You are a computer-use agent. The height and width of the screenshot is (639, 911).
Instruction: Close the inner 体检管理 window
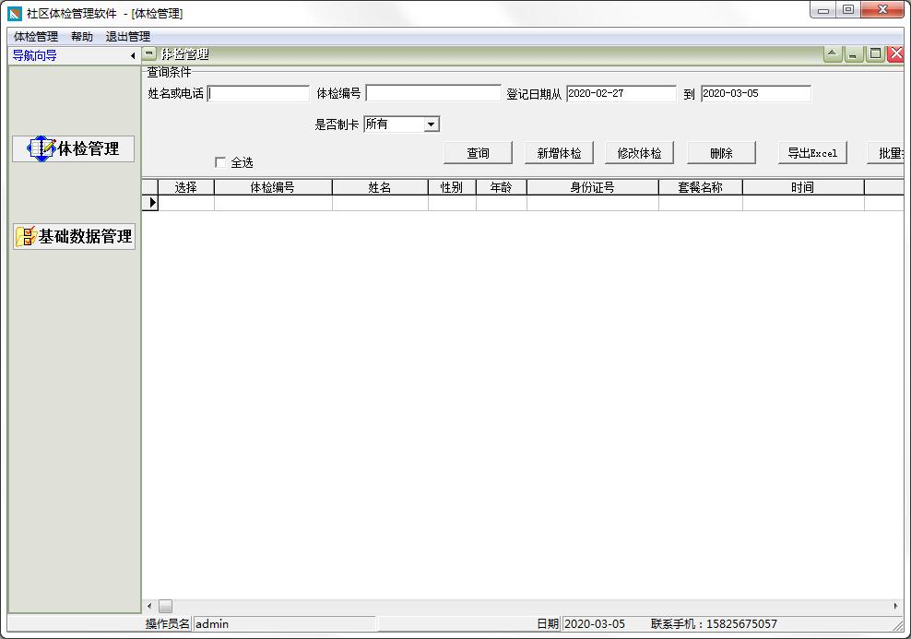896,54
